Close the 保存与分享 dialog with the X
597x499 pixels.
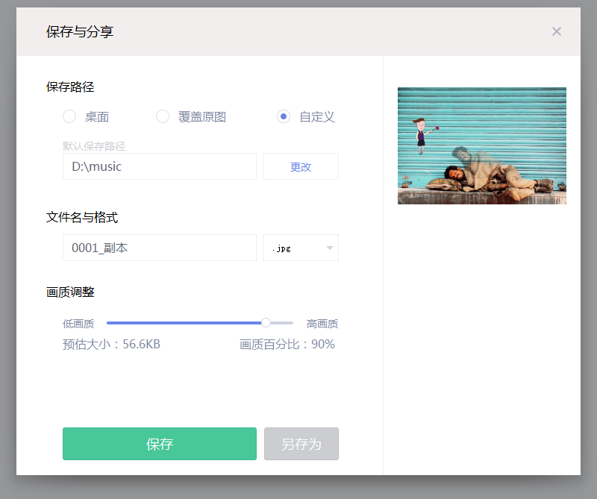(556, 31)
